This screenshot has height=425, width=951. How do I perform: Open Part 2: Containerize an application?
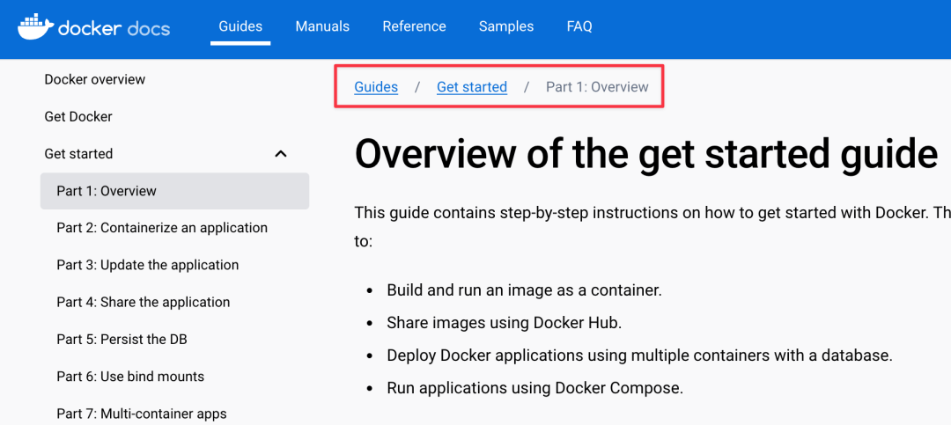pos(162,228)
